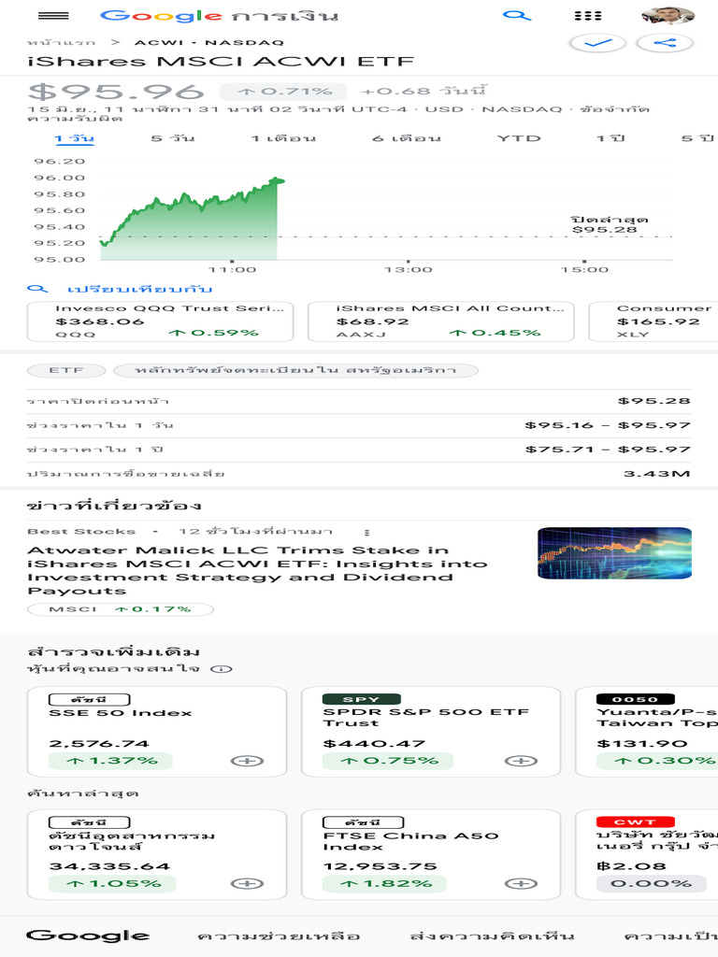718x957 pixels.
Task: Click the 3.43M average volume value
Action: tap(657, 474)
